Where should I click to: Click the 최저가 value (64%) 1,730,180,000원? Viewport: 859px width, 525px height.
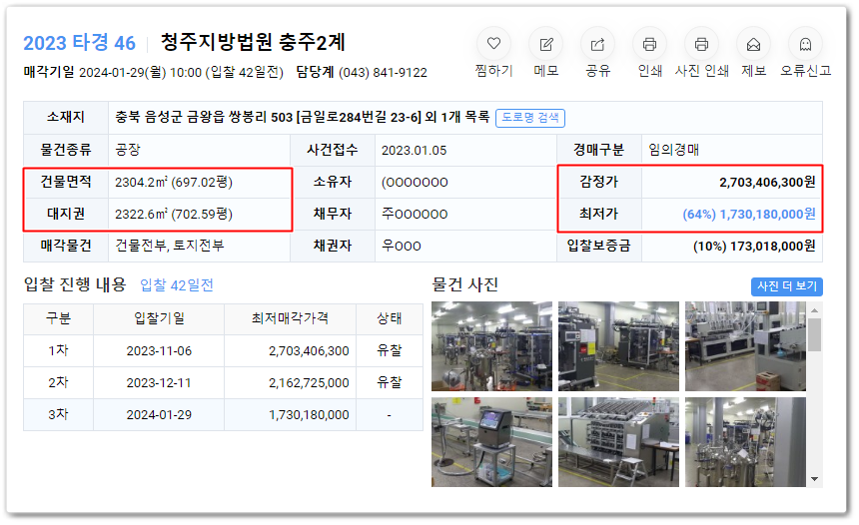749,214
